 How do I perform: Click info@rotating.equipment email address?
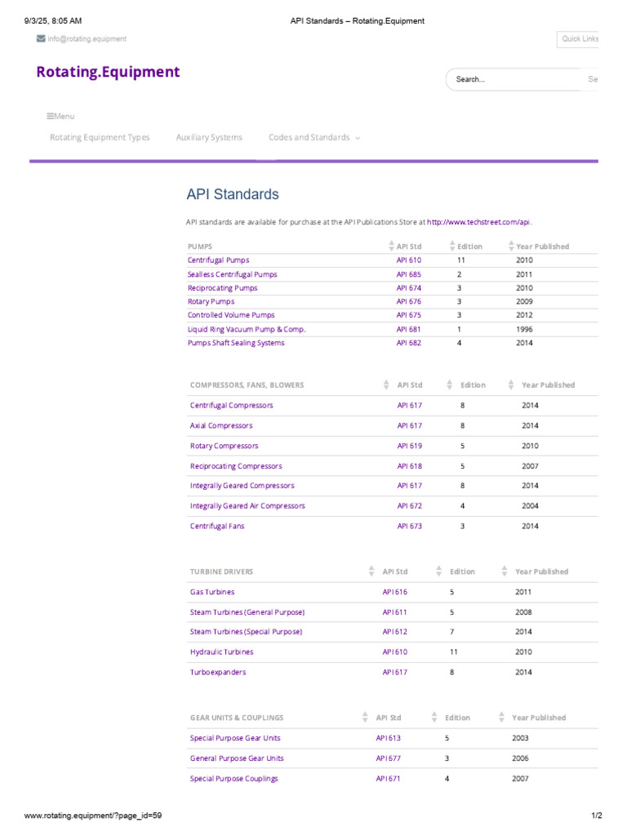point(87,39)
